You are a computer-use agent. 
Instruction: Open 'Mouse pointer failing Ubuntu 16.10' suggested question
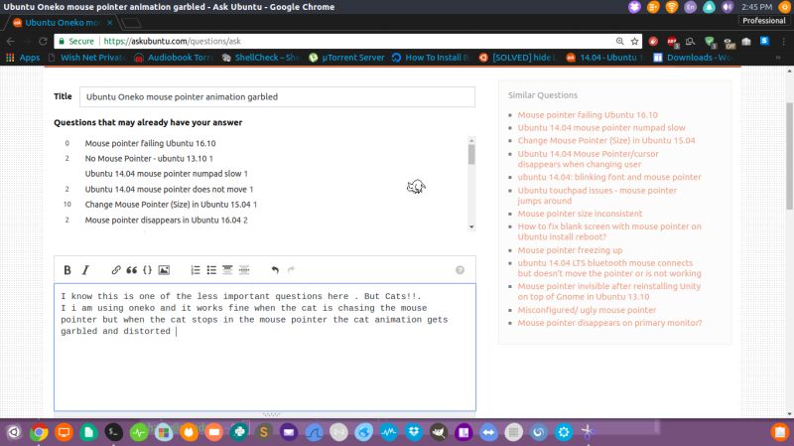click(151, 143)
